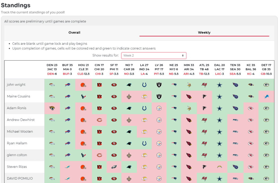Select john wright's Raiders logo pick

(159, 85)
